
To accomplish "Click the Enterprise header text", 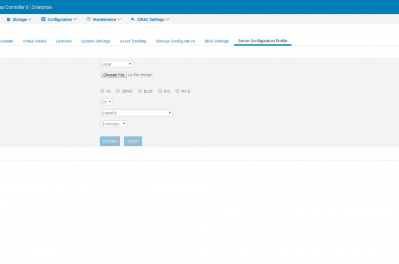I will pos(41,7).
